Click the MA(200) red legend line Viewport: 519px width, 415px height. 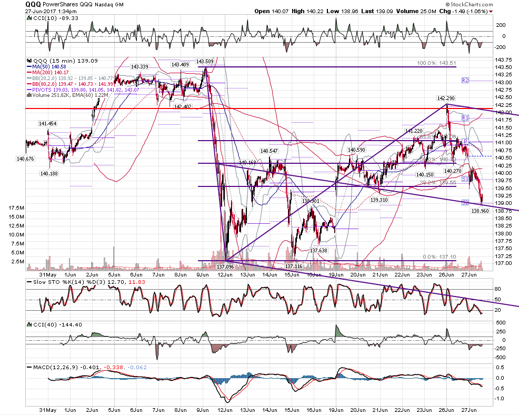[29, 73]
